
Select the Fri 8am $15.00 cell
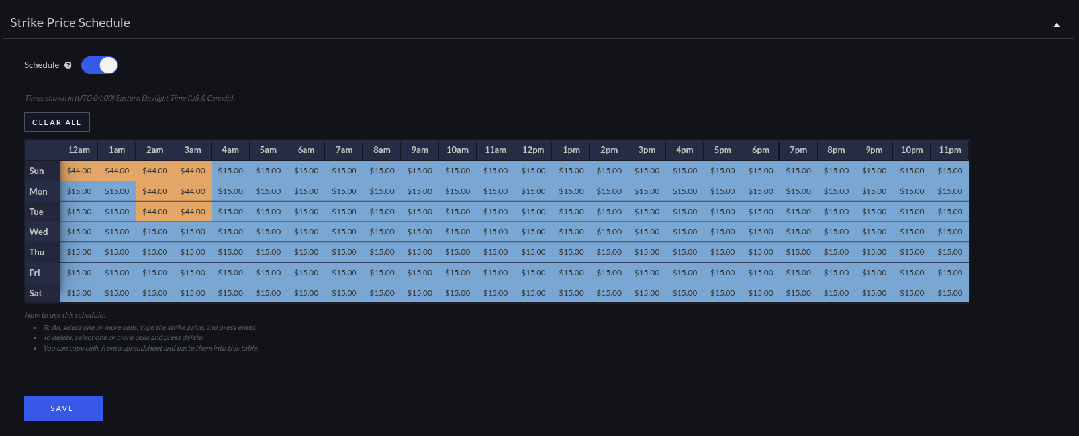coord(382,273)
